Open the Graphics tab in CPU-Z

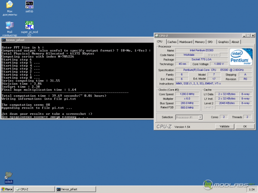click(223, 42)
